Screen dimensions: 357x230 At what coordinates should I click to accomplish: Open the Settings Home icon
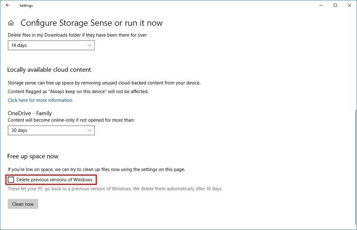[x=11, y=23]
